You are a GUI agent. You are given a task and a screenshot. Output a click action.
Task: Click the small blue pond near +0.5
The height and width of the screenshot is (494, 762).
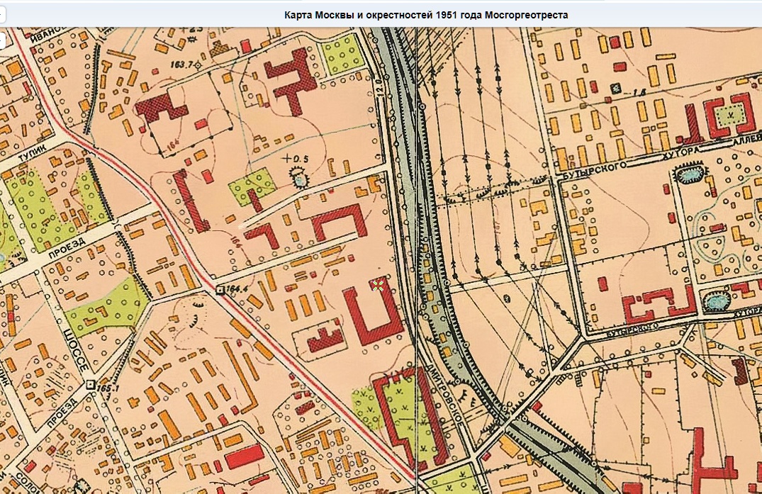point(298,179)
